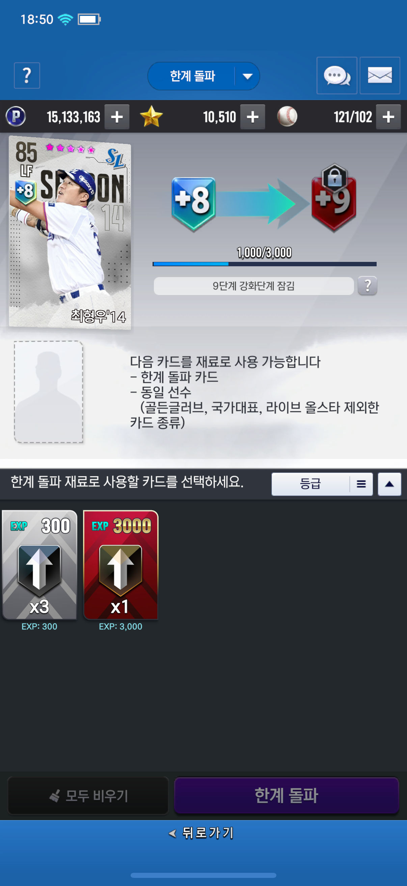This screenshot has height=886, width=407.
Task: Go back with 뒤로가기
Action: pos(201,833)
